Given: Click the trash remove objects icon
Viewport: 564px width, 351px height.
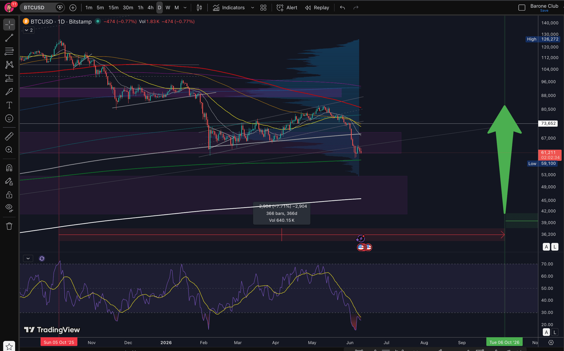Looking at the screenshot, I should coord(9,226).
